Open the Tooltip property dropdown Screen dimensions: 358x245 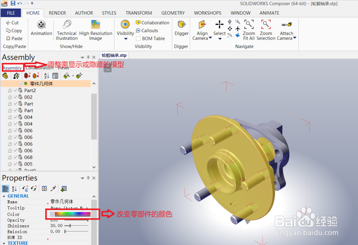point(87,208)
